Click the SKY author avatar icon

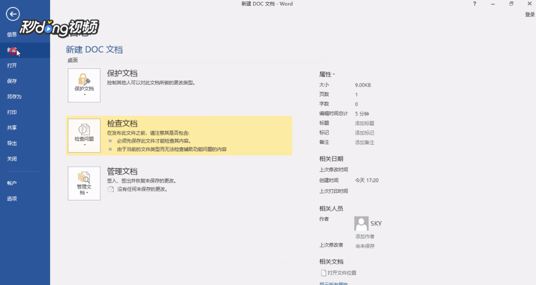pos(361,224)
